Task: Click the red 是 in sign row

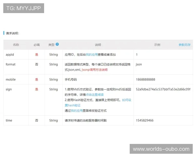Action: click(x=37, y=89)
